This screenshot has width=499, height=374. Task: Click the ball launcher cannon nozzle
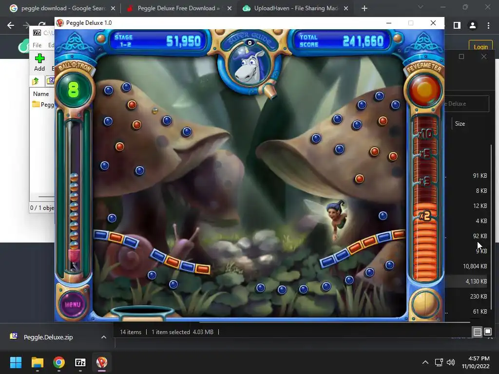(270, 91)
